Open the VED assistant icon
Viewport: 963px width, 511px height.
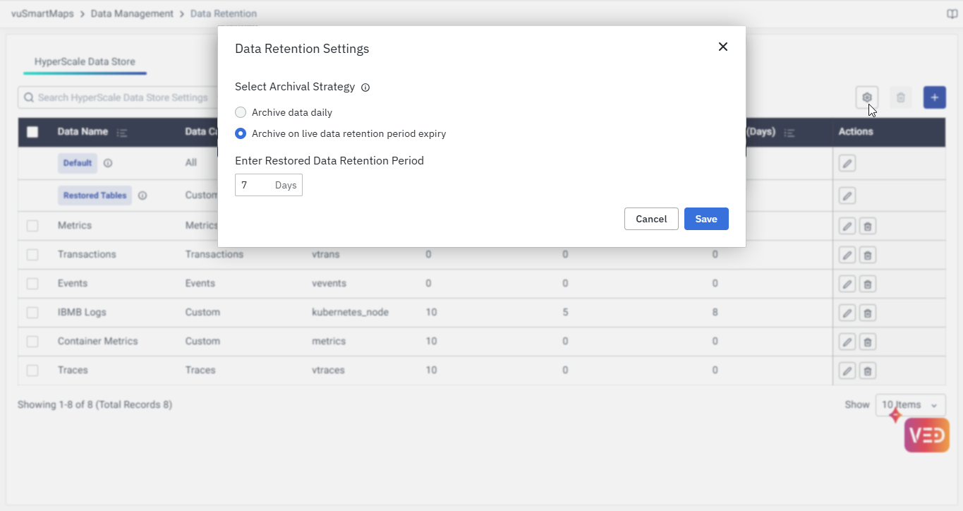(x=926, y=435)
